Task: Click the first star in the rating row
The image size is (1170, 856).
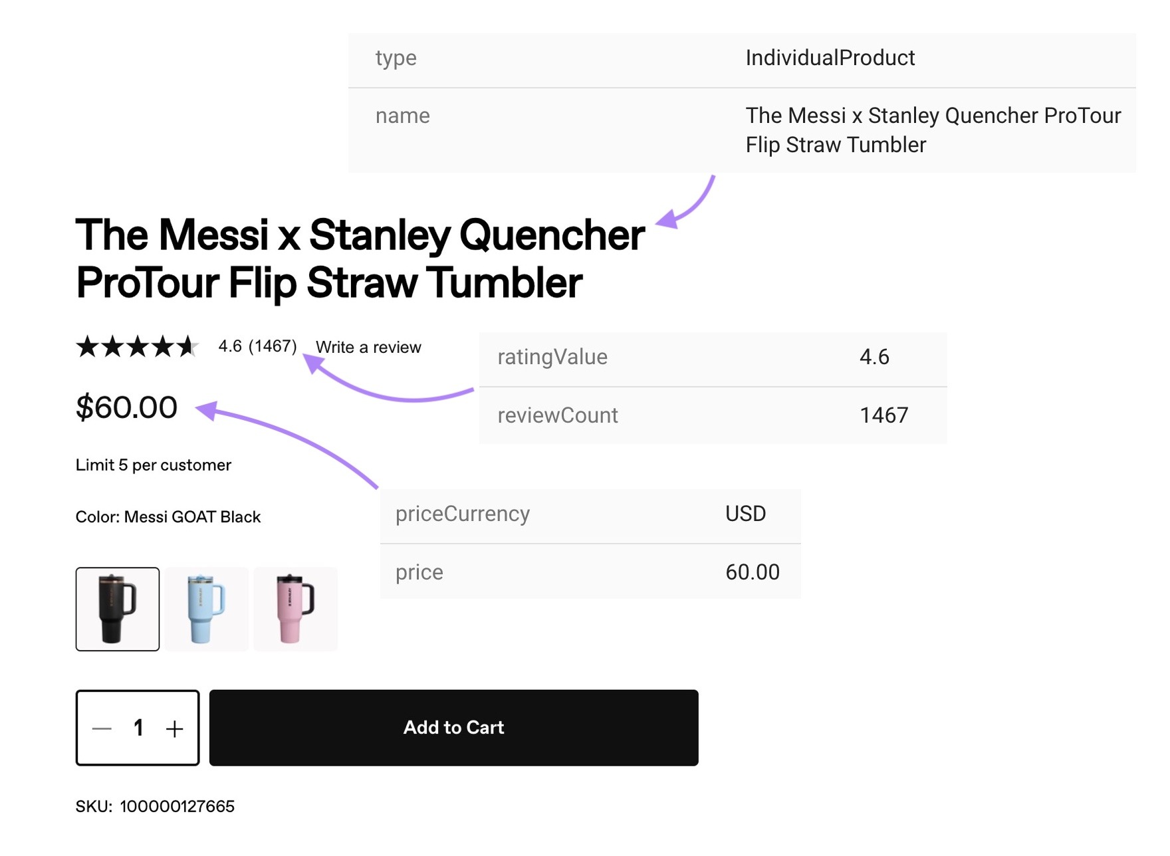Action: [x=88, y=346]
